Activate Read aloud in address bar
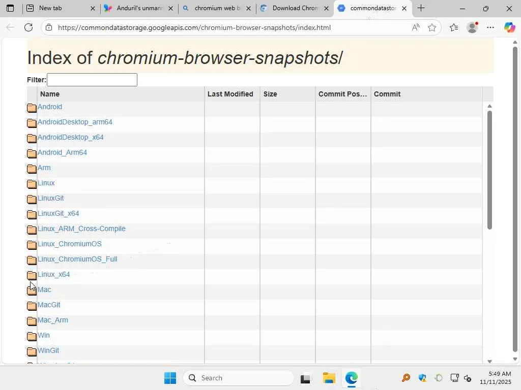The height and width of the screenshot is (390, 521). point(416,27)
